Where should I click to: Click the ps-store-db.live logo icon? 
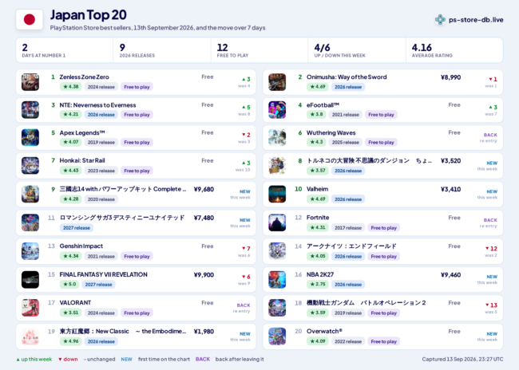(x=440, y=19)
